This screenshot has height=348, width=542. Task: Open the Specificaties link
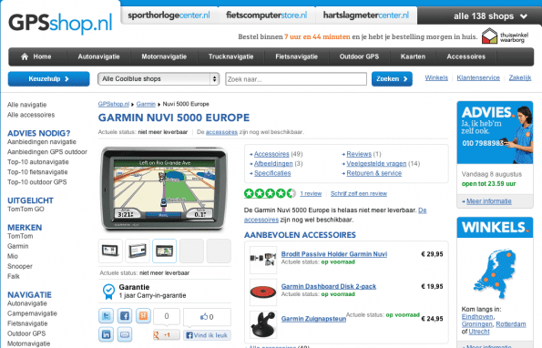tap(272, 173)
